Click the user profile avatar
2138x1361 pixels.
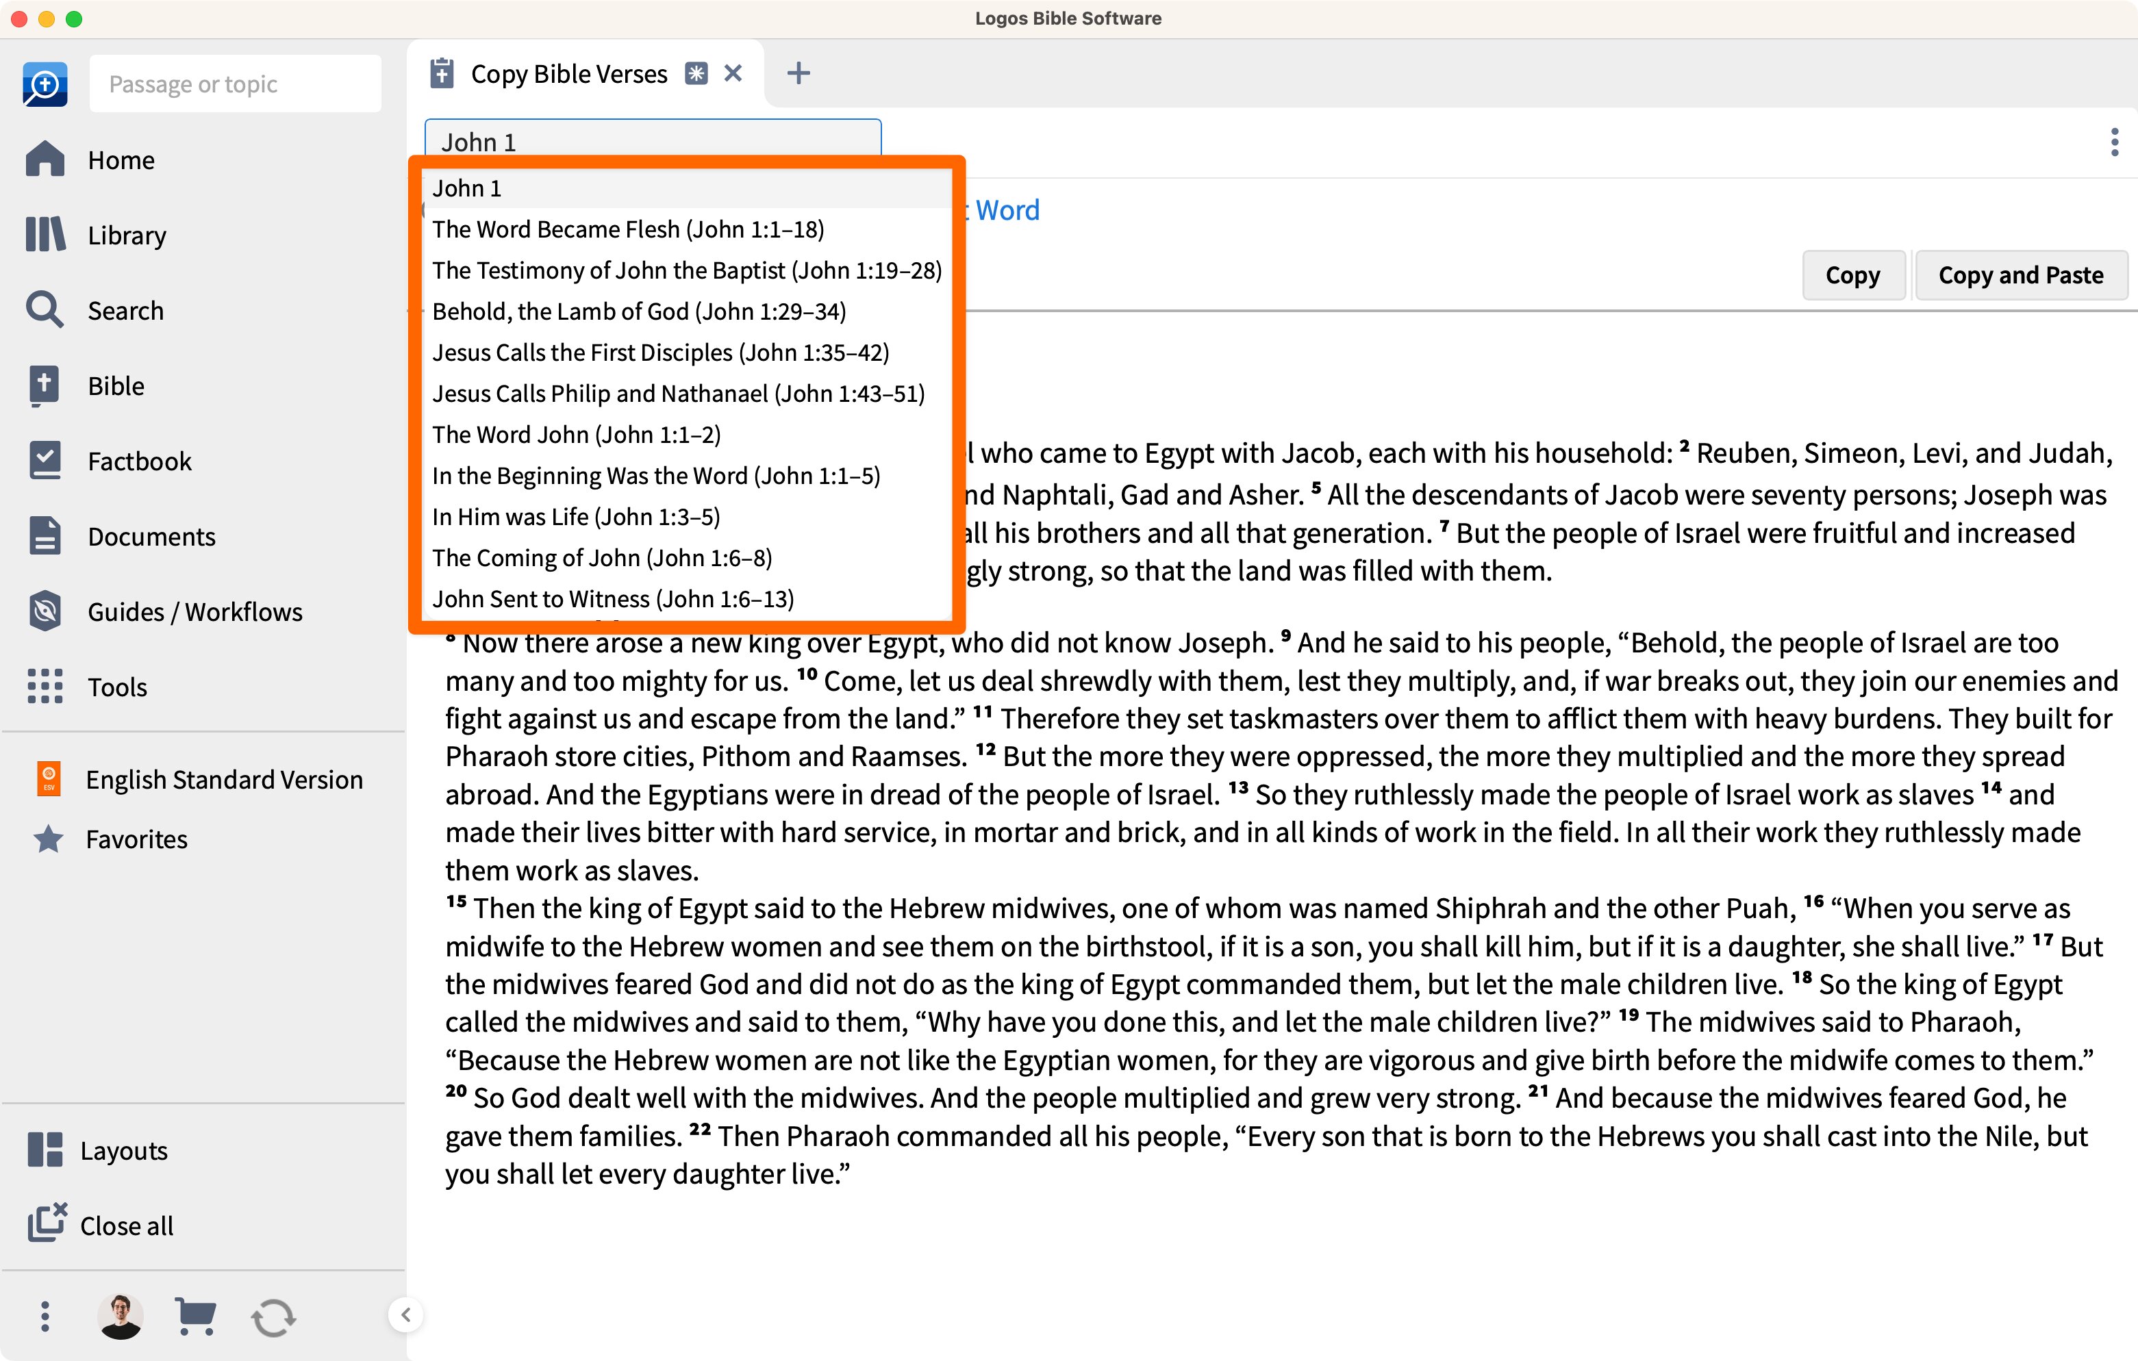[121, 1317]
